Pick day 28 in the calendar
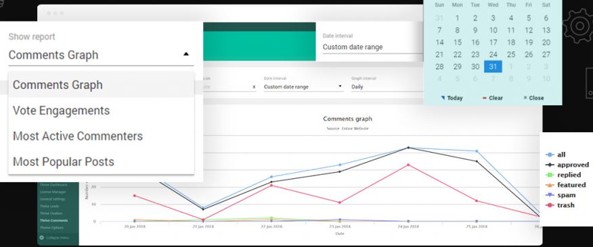The height and width of the screenshot is (247, 593). click(x=439, y=67)
